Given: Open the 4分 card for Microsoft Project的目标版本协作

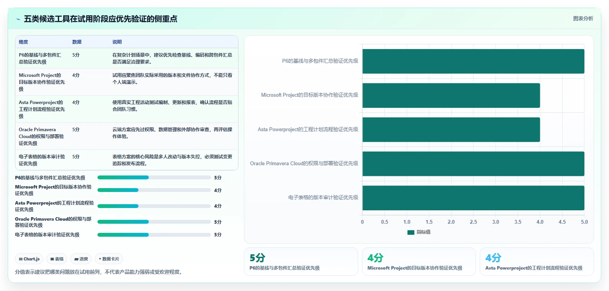Looking at the screenshot, I should pyautogui.click(x=419, y=262).
